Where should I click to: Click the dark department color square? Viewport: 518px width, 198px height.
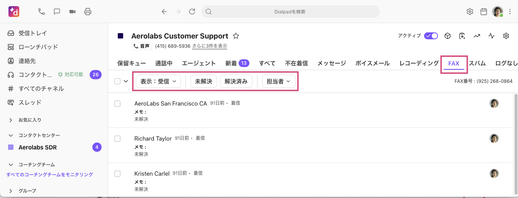pyautogui.click(x=120, y=36)
